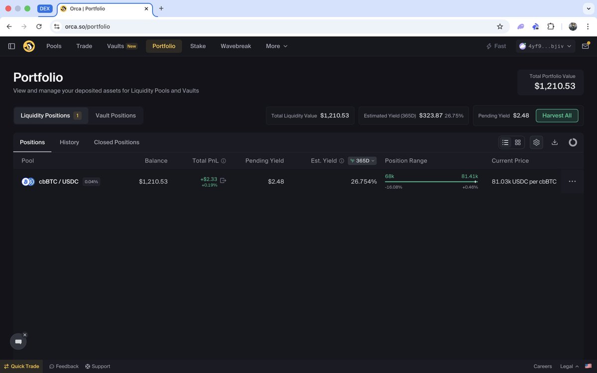
Task: Click the browser profile avatar
Action: tap(573, 26)
